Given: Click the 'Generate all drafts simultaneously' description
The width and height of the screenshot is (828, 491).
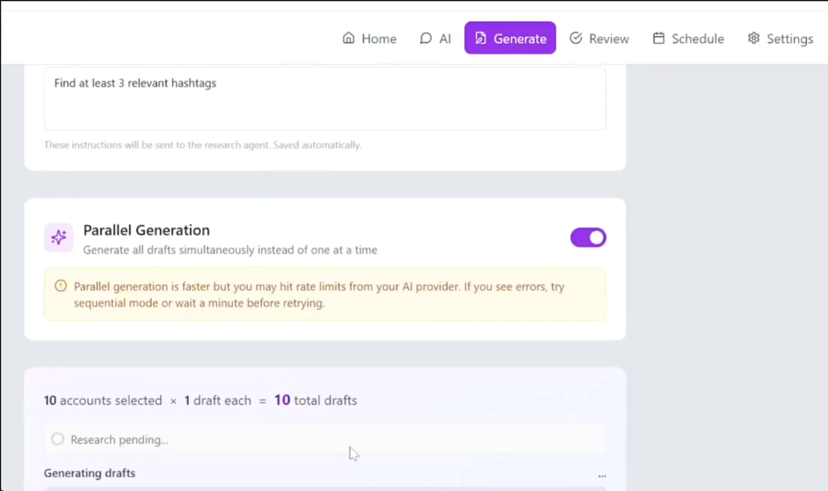Looking at the screenshot, I should click(230, 250).
